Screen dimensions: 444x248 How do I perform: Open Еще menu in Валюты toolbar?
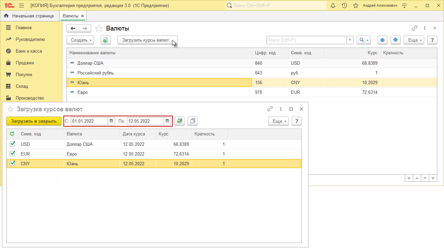tap(414, 40)
